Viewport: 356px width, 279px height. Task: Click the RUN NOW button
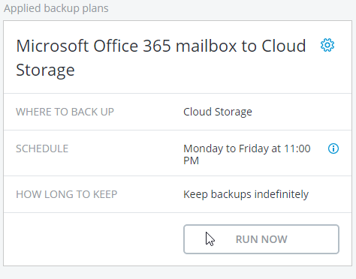261,239
